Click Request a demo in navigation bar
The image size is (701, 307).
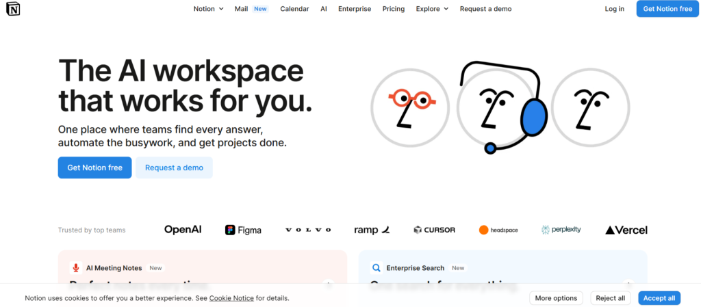[x=485, y=9]
